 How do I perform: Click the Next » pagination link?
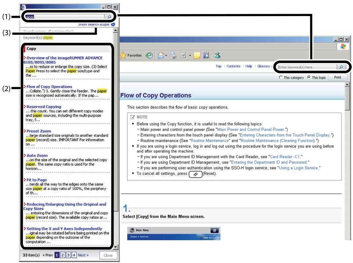pos(83,255)
